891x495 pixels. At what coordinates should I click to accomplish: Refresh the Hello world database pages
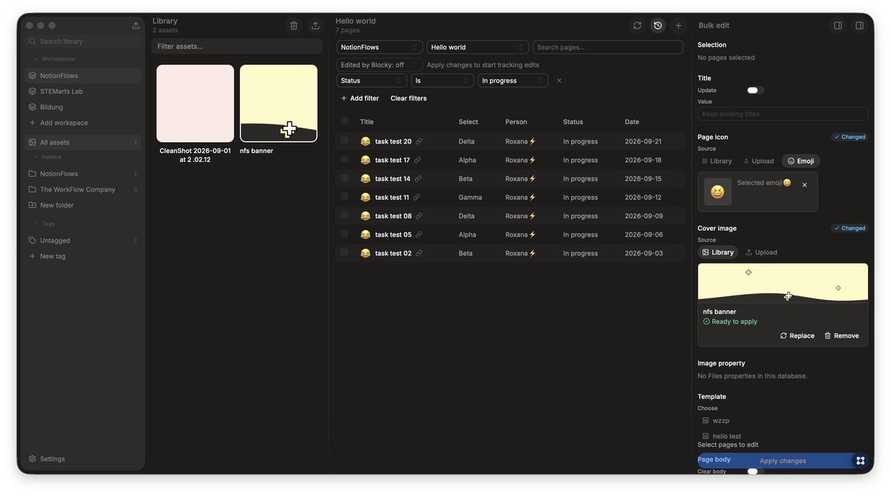(x=637, y=25)
